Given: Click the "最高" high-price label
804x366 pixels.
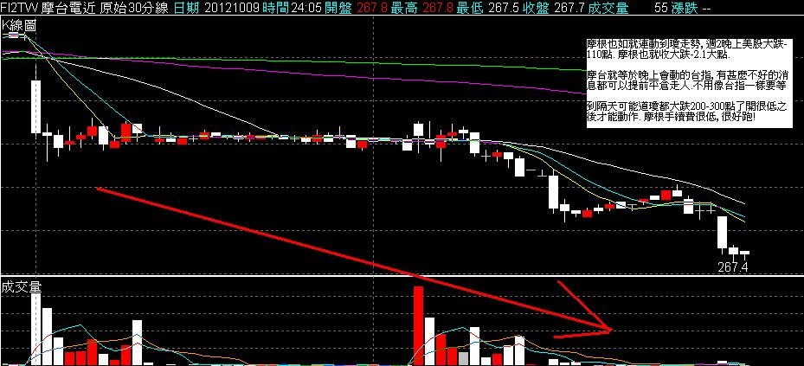Looking at the screenshot, I should click(x=402, y=8).
